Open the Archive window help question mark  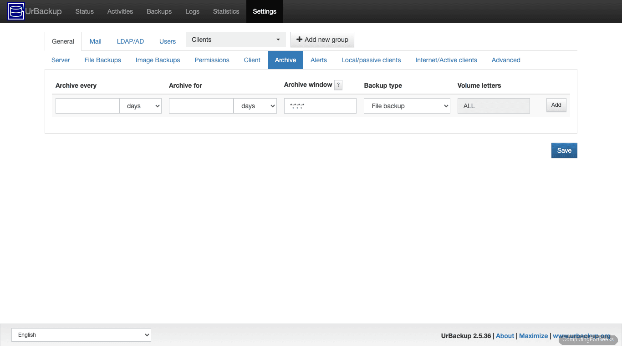(338, 85)
